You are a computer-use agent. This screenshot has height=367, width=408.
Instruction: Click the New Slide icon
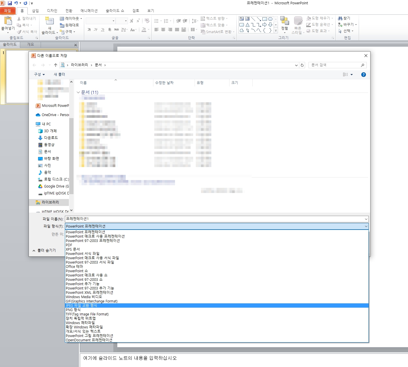(x=50, y=21)
